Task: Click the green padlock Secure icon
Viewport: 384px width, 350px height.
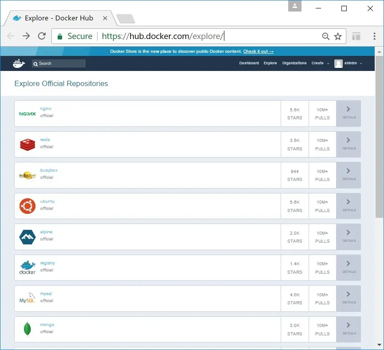Action: 60,36
